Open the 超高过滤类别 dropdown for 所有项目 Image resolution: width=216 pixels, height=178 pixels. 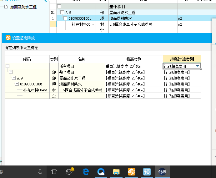[198, 66]
